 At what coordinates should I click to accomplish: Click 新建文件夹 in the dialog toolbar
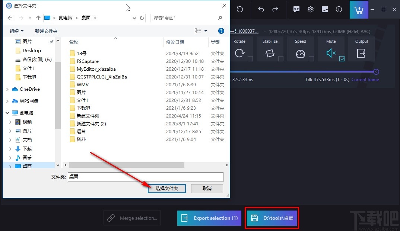(x=46, y=31)
